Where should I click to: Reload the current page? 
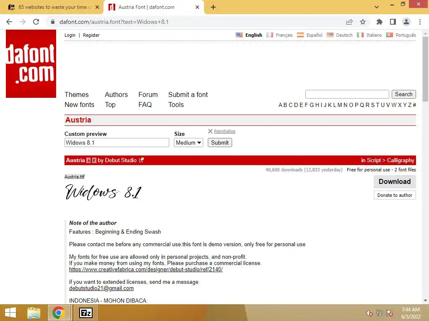(36, 22)
